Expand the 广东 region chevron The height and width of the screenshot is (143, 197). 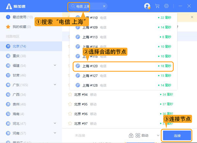coord(55,85)
